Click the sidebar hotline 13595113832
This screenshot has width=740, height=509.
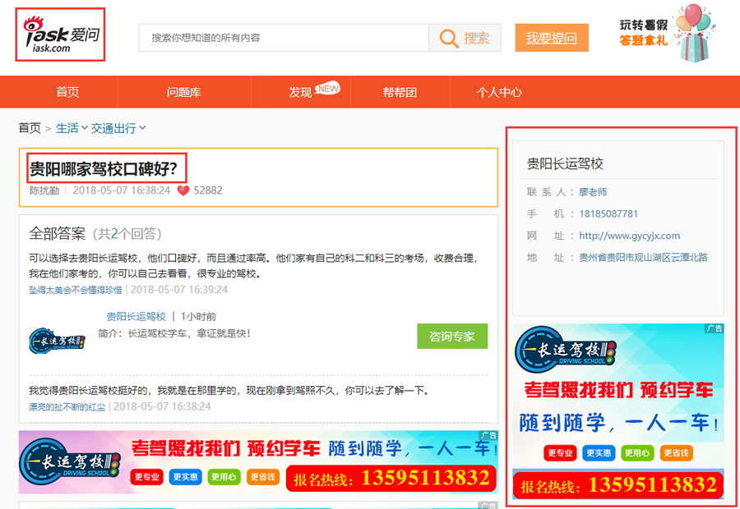coord(653,485)
